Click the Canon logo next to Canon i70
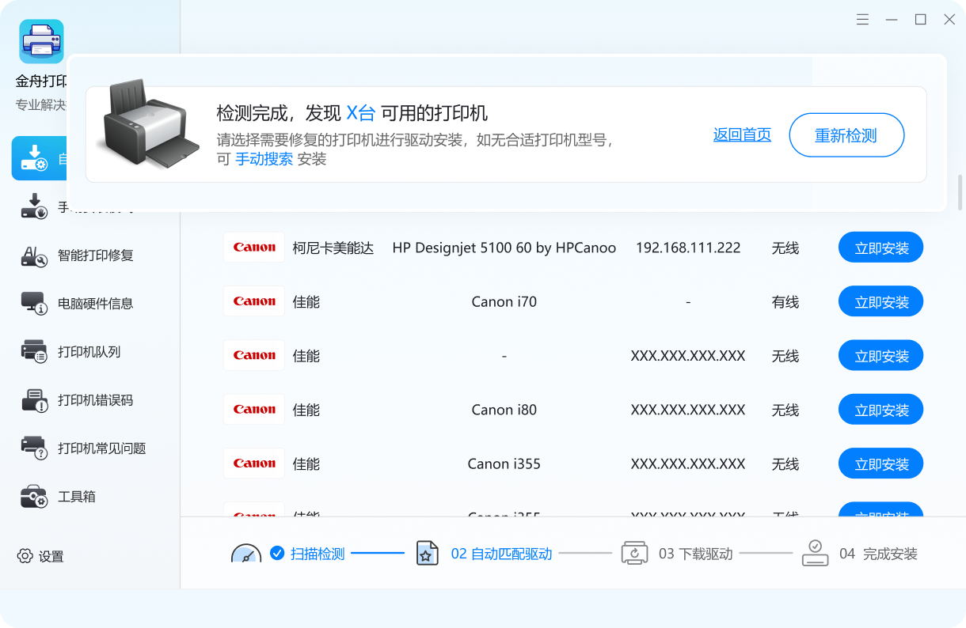 pos(253,301)
